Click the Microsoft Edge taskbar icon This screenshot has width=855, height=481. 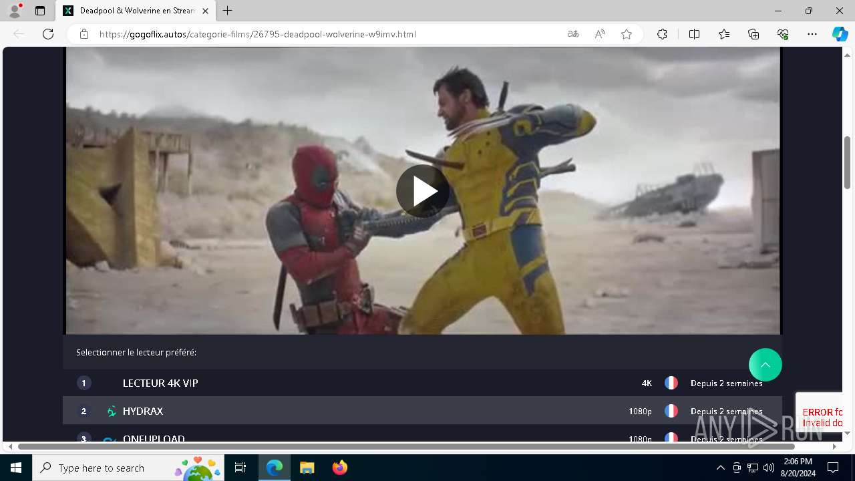(x=275, y=468)
